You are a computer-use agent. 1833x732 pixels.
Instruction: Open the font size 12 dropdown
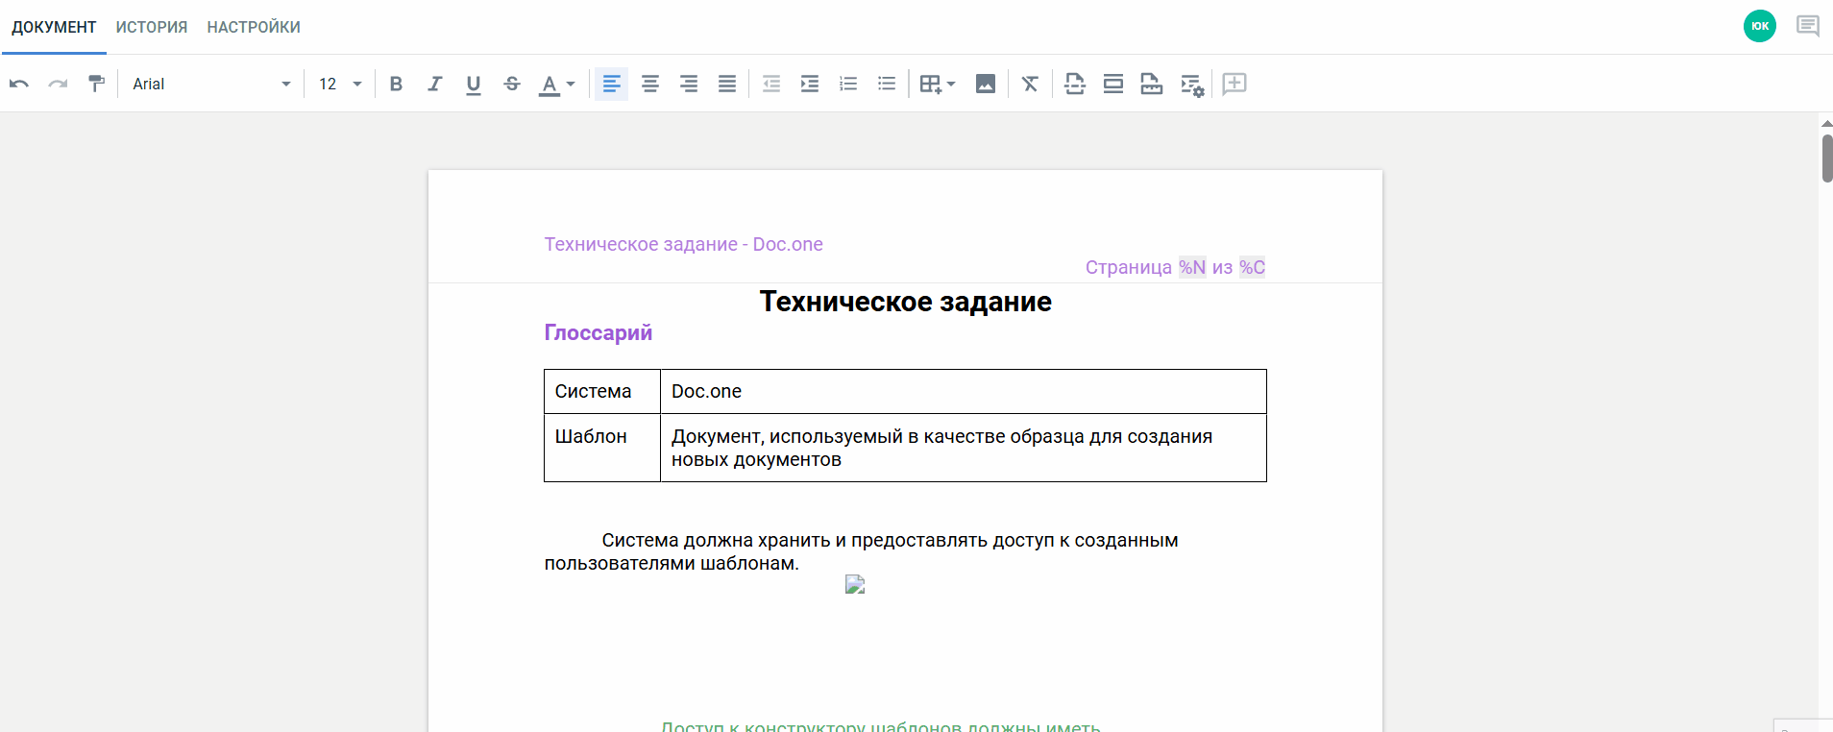point(340,84)
